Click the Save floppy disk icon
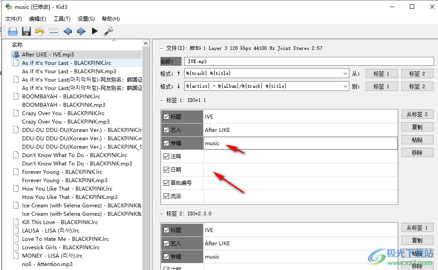Image resolution: width=438 pixels, height=270 pixels. (26, 31)
